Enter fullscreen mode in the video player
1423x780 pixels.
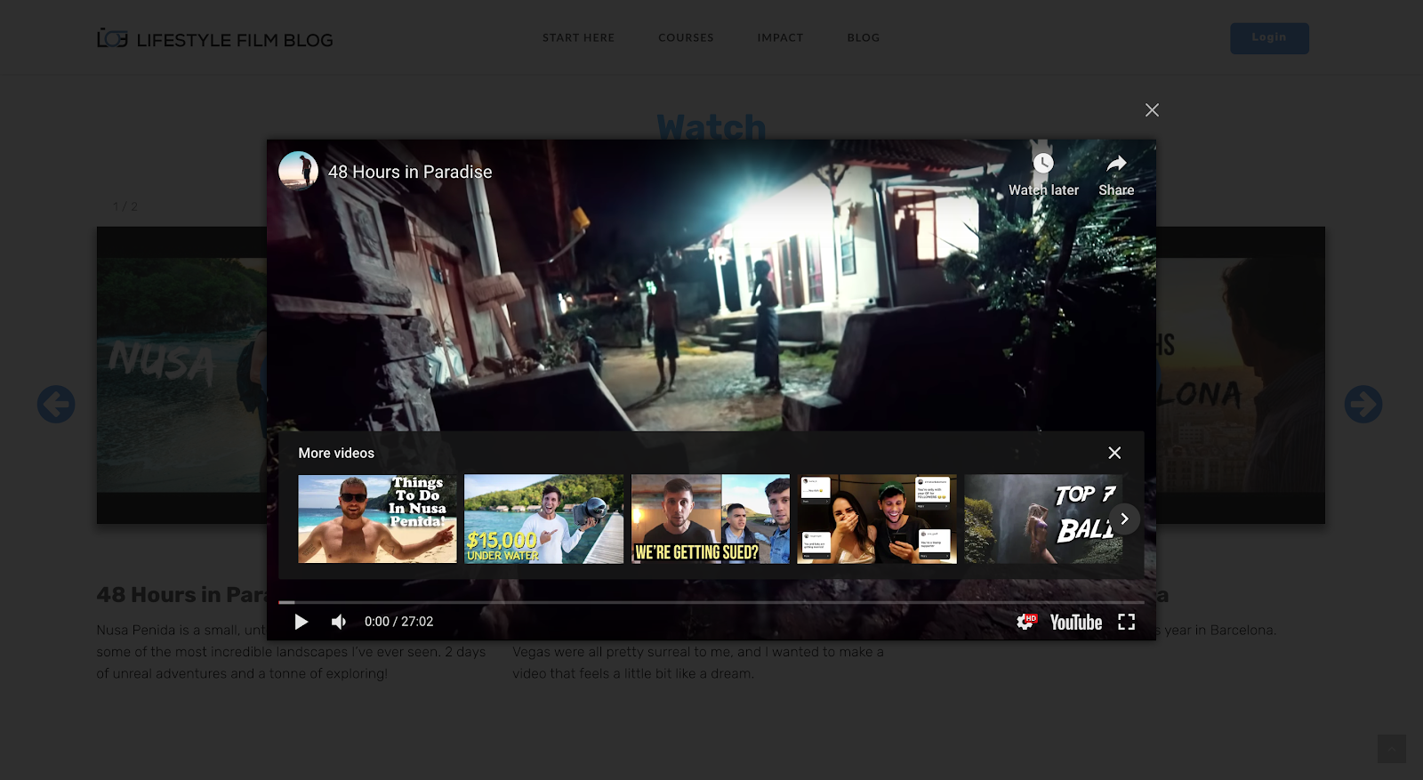pyautogui.click(x=1126, y=622)
